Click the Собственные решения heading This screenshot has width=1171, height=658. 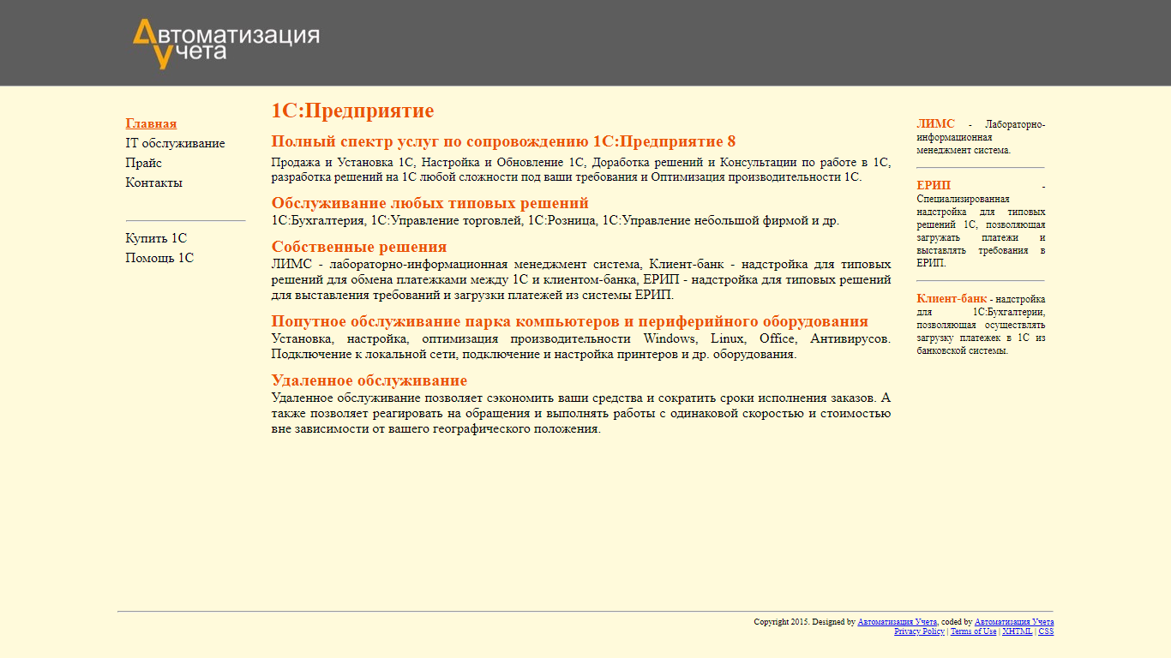coord(358,247)
